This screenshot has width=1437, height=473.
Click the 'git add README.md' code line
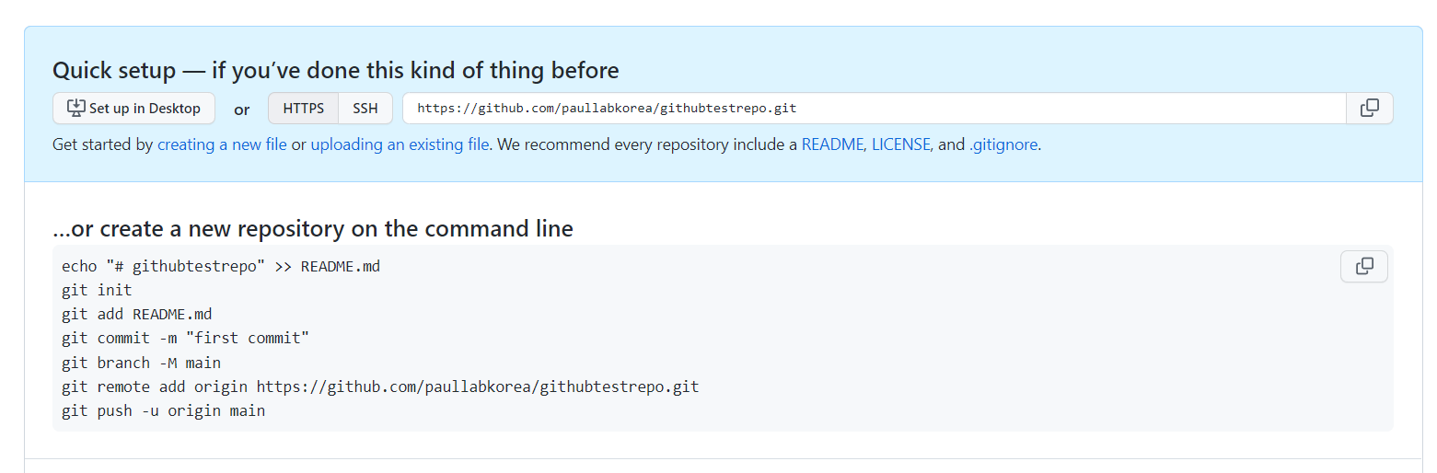[x=137, y=315]
